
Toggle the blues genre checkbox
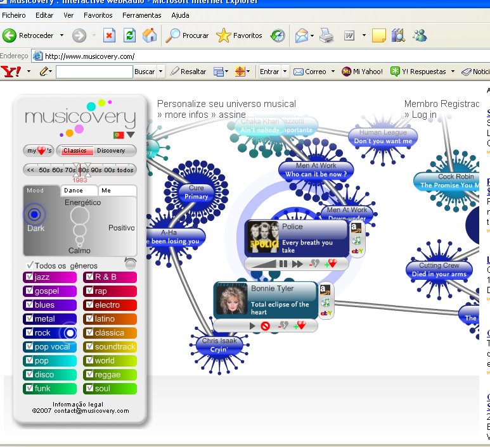pyautogui.click(x=29, y=304)
